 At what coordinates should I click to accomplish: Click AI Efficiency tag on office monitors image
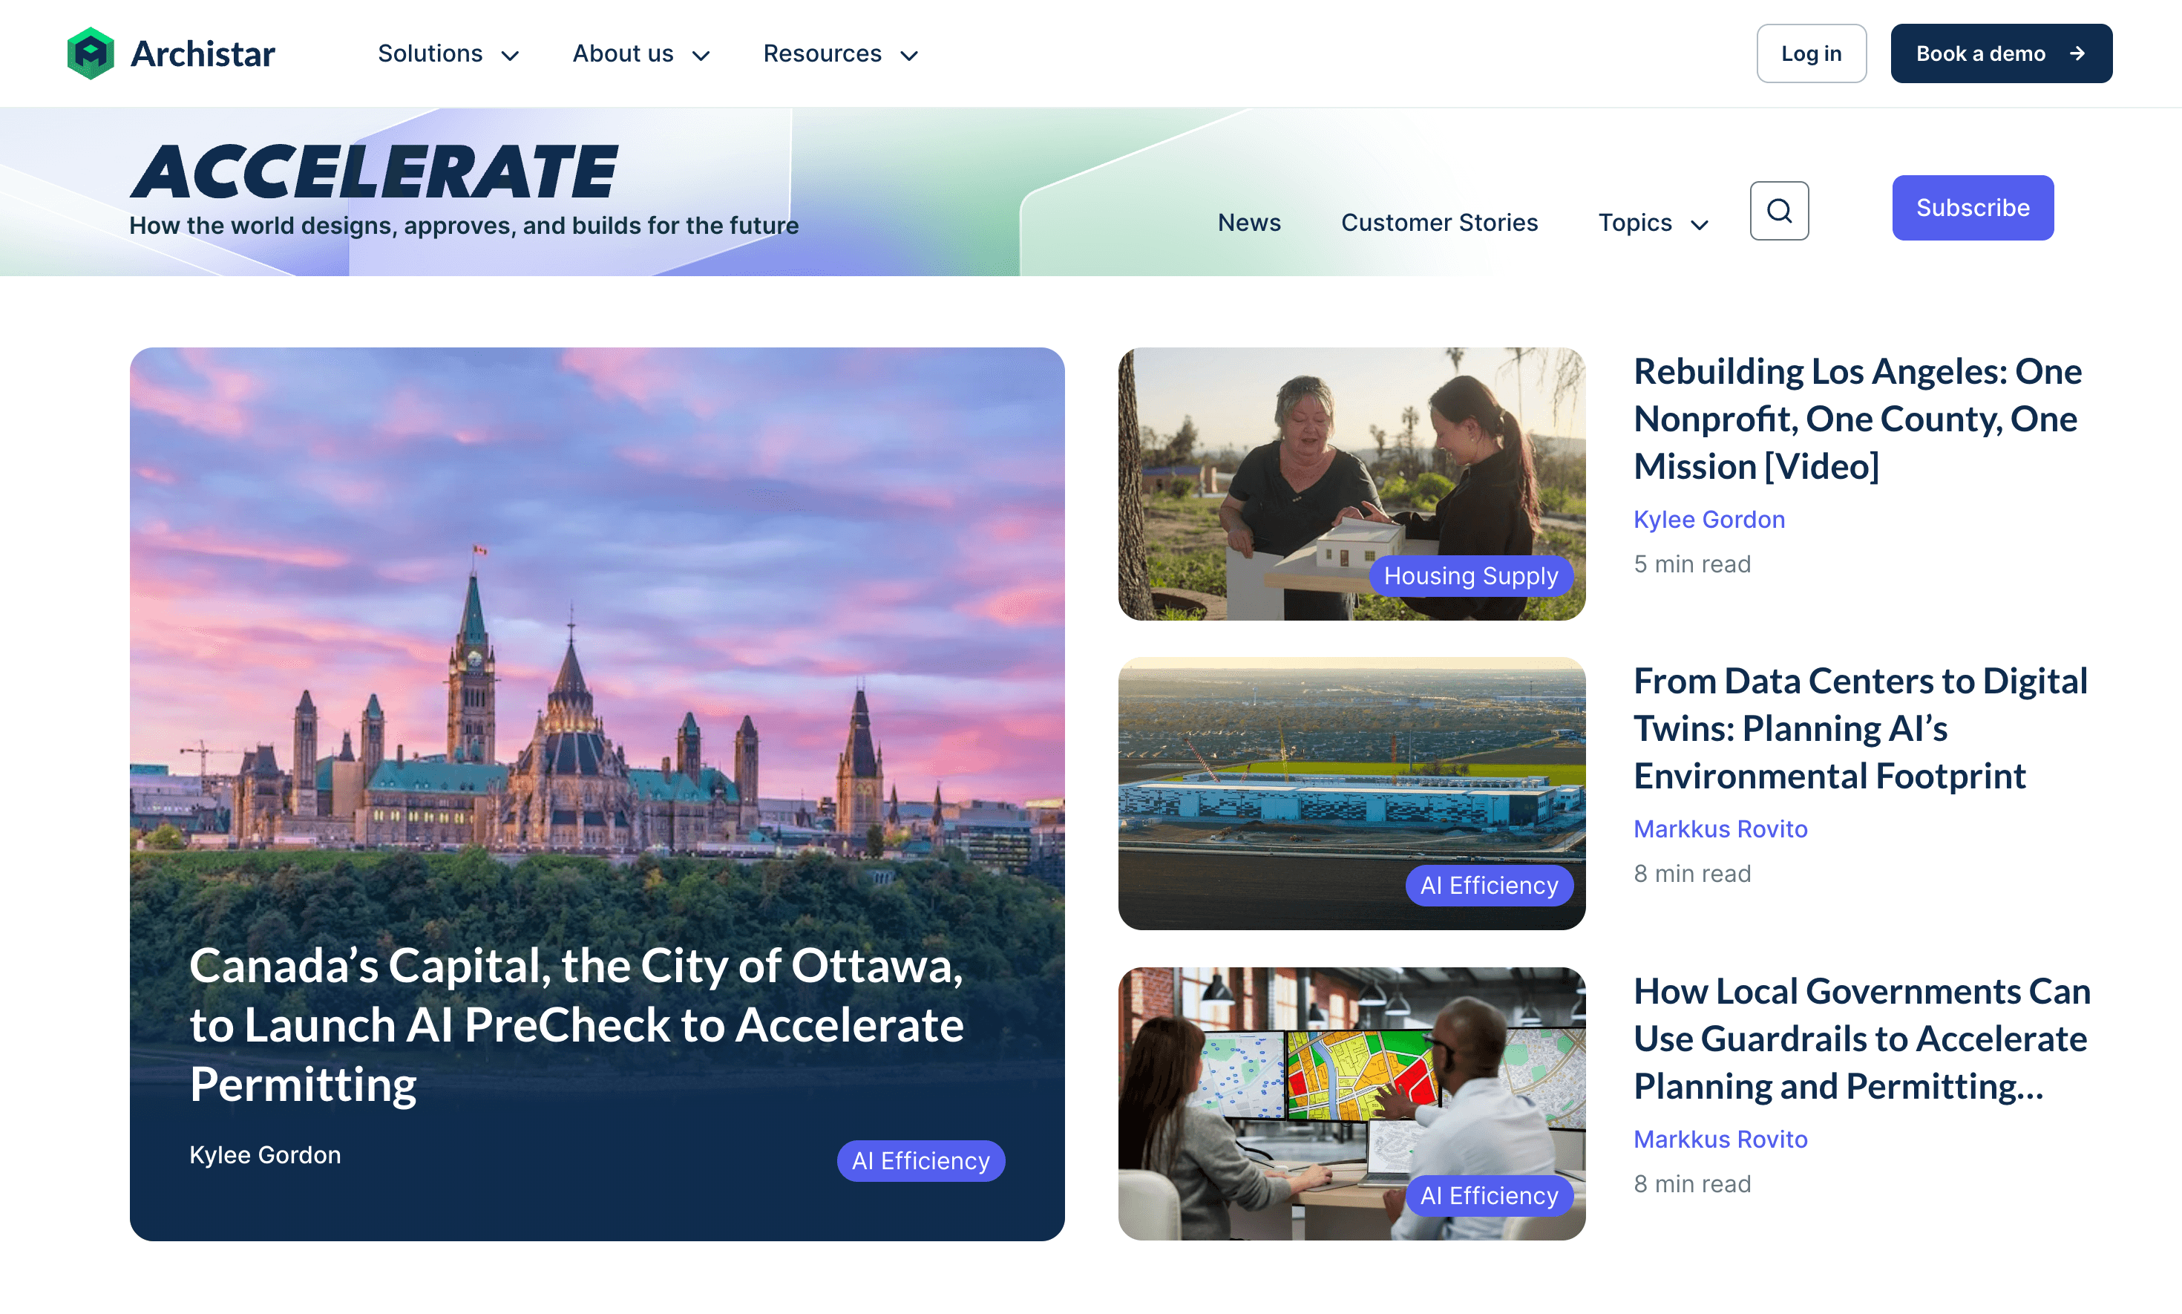pos(1489,1196)
